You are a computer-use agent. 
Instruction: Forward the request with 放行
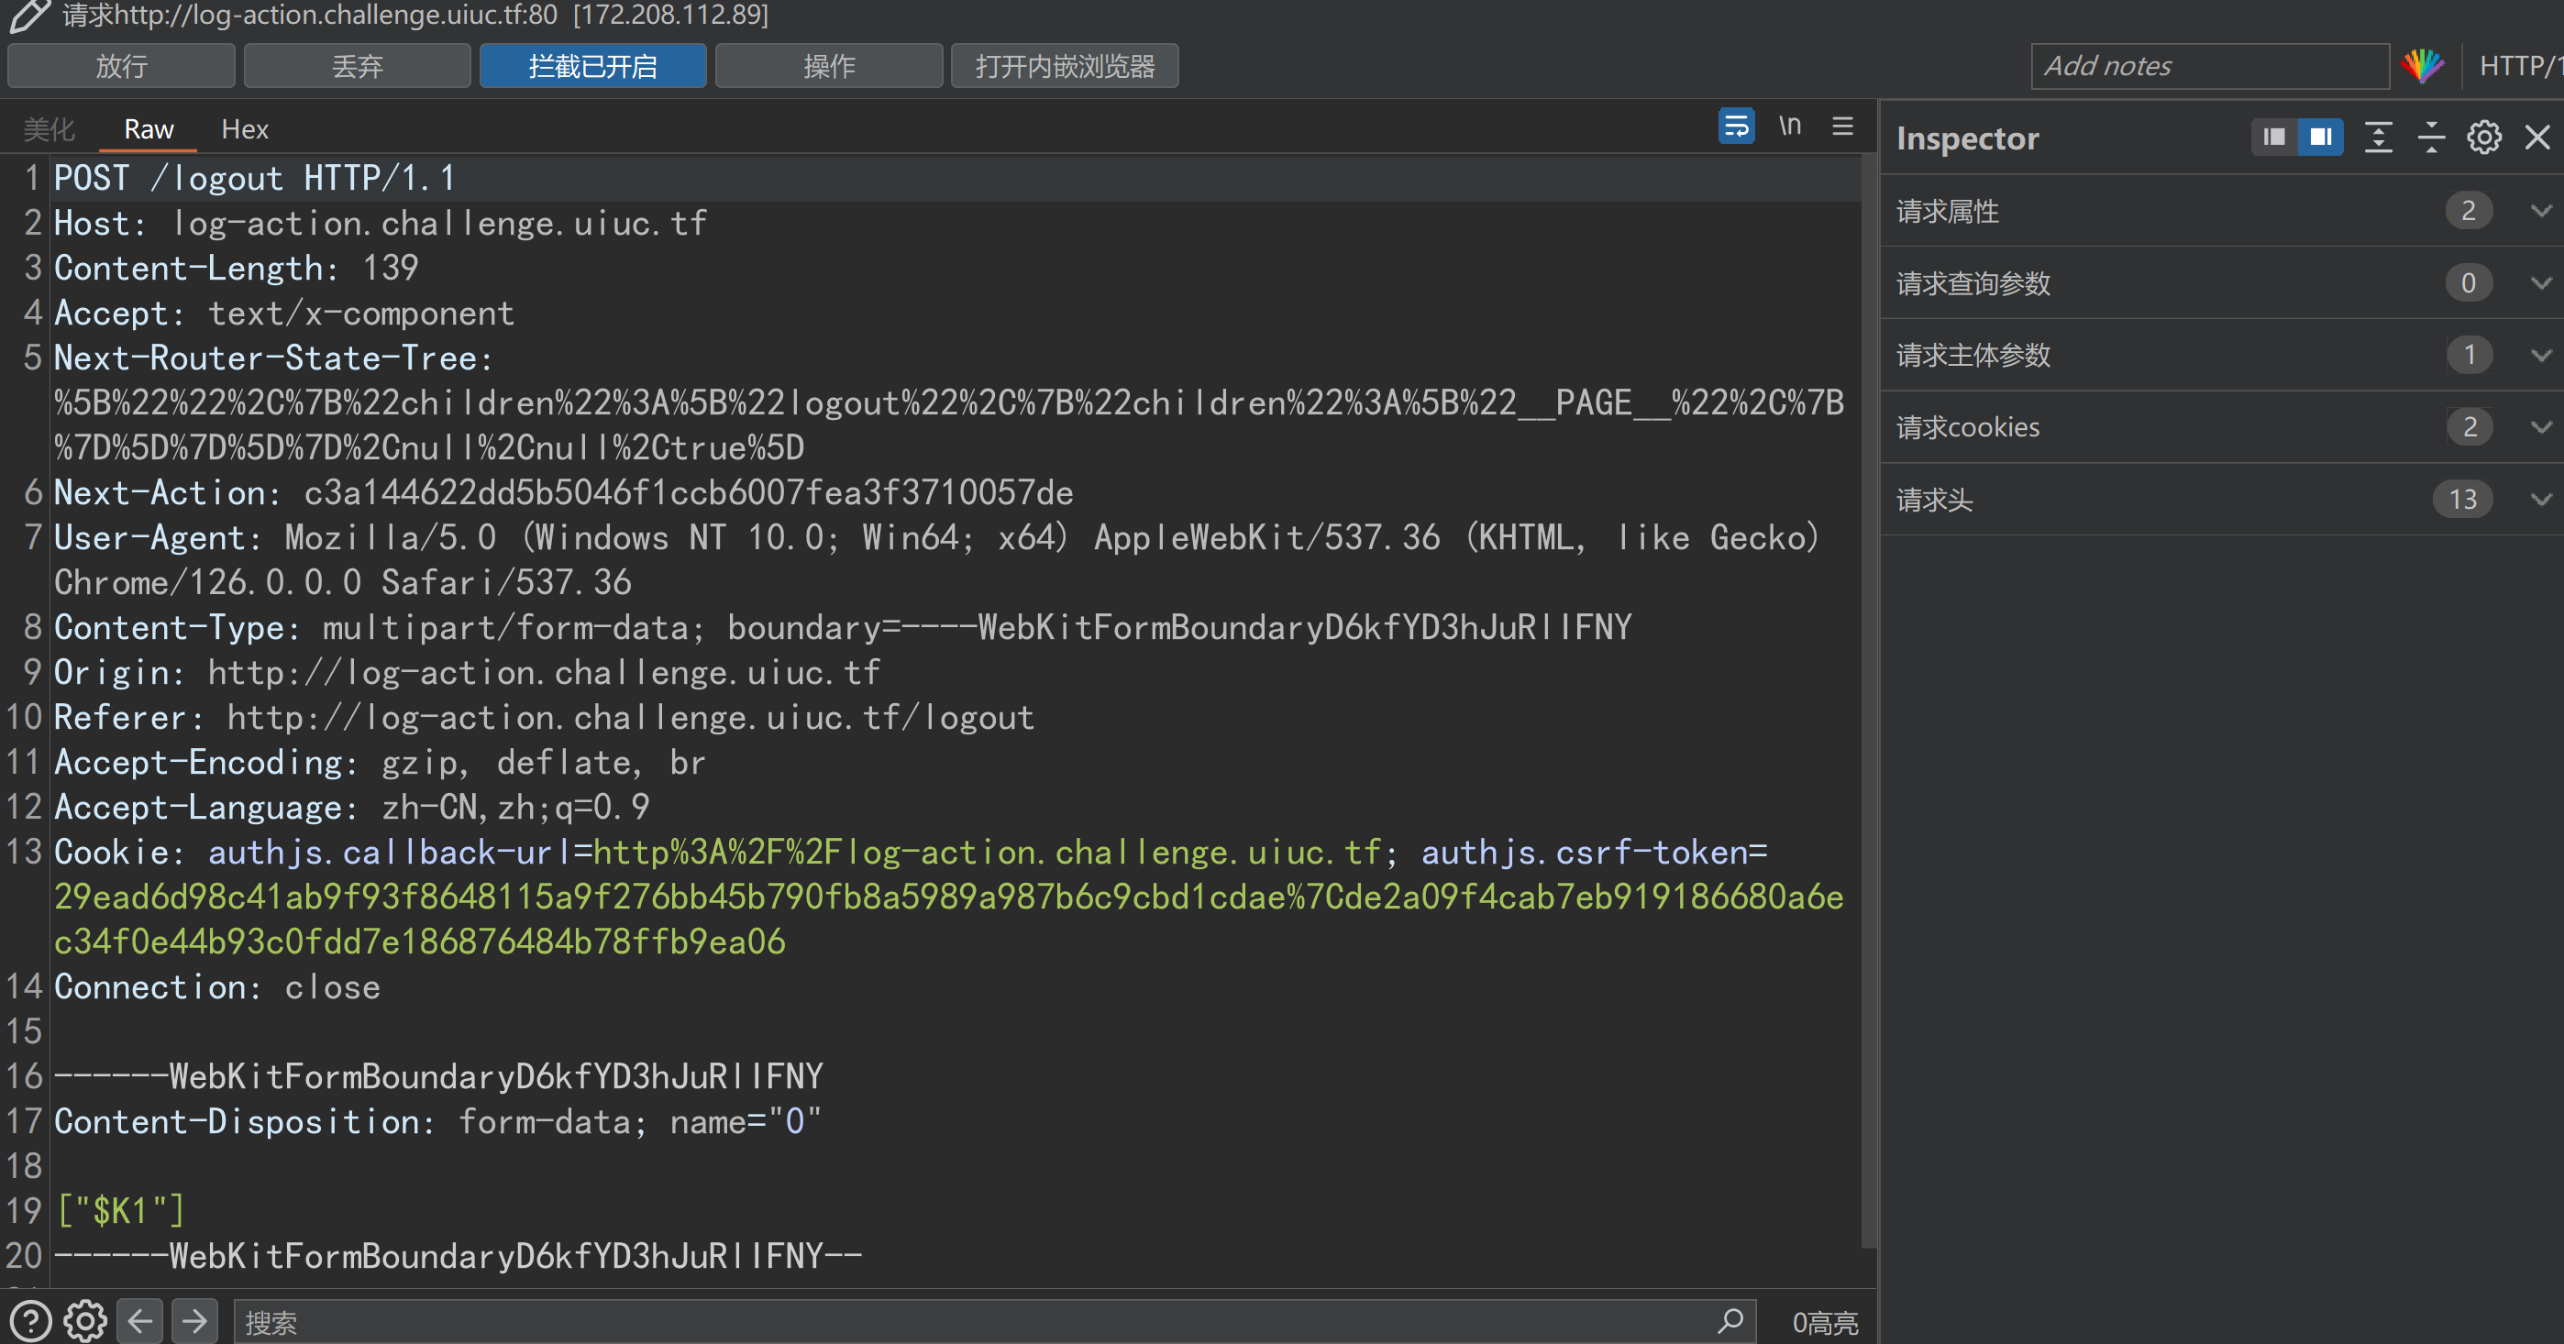click(x=120, y=66)
